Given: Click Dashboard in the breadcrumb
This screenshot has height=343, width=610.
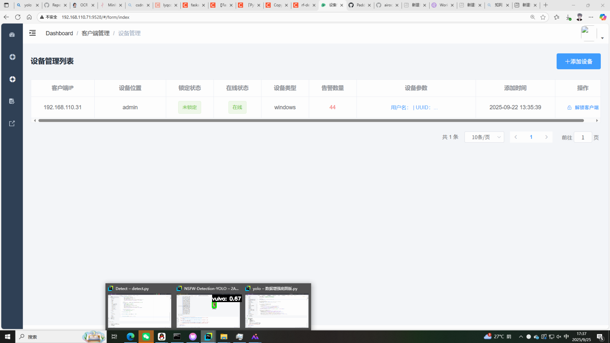Looking at the screenshot, I should [59, 33].
